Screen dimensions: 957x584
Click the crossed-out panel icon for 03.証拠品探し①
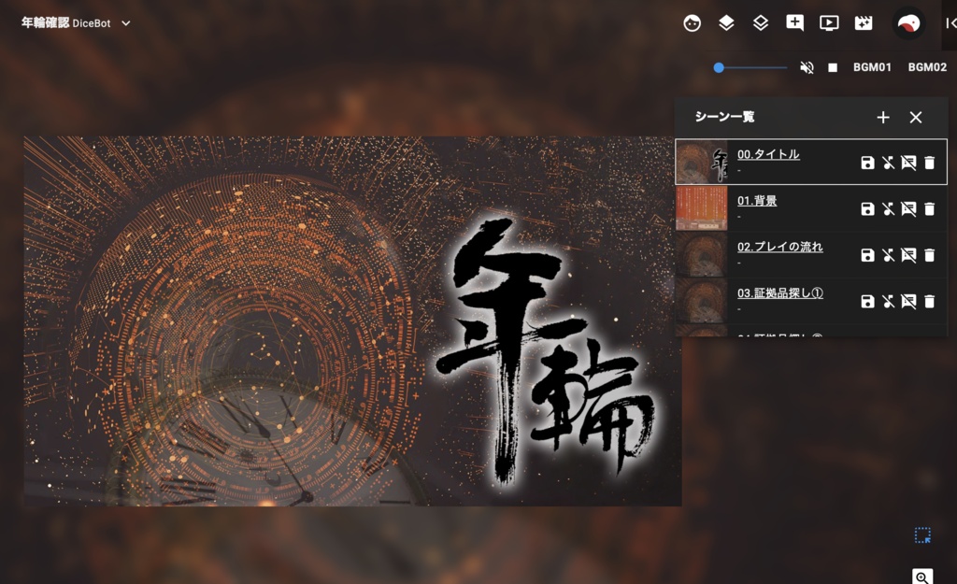click(x=908, y=302)
